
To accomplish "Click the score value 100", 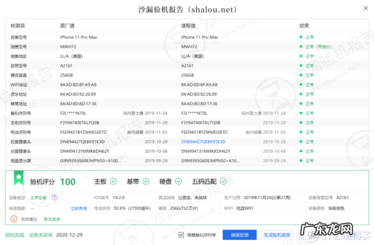I will pyautogui.click(x=68, y=182).
